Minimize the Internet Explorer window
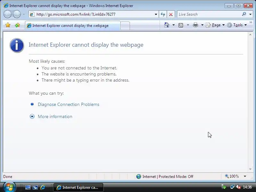This screenshot has width=256, height=192. (x=229, y=6)
